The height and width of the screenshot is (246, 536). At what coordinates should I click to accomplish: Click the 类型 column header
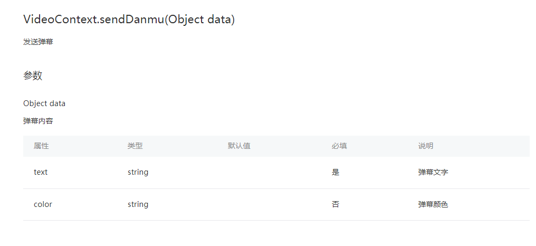135,146
